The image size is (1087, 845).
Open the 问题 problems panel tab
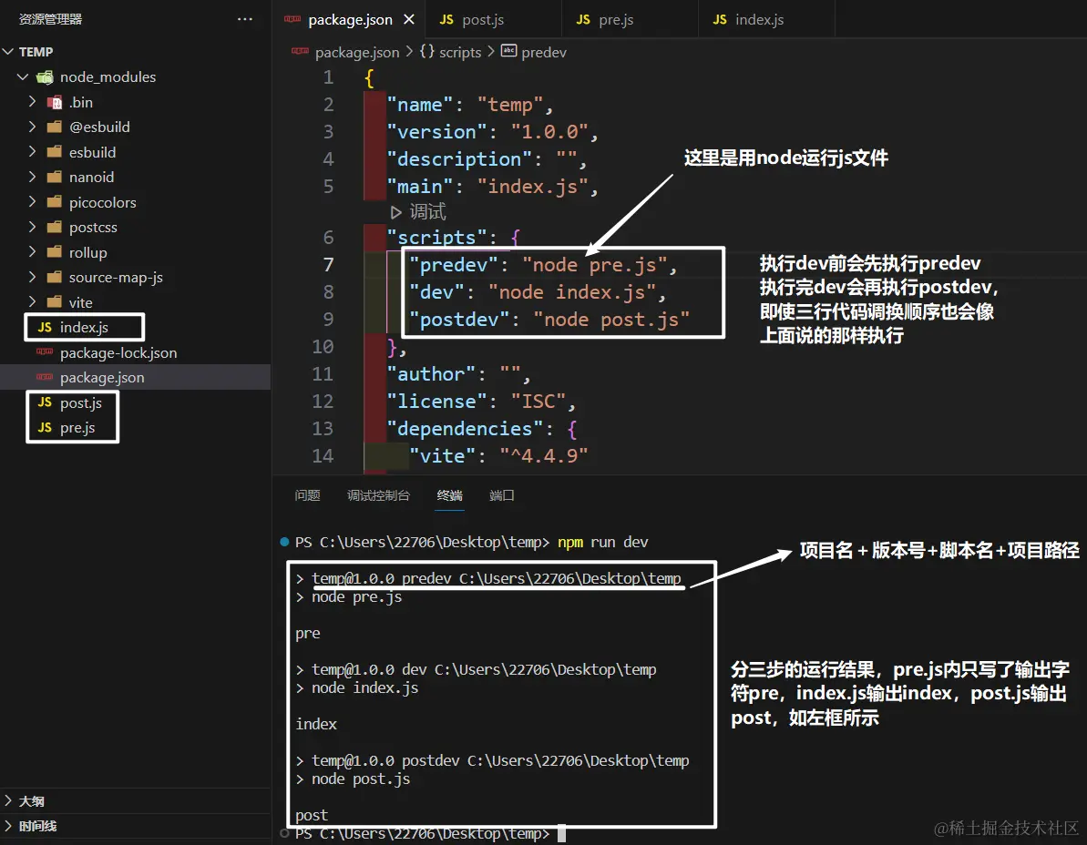coord(307,495)
